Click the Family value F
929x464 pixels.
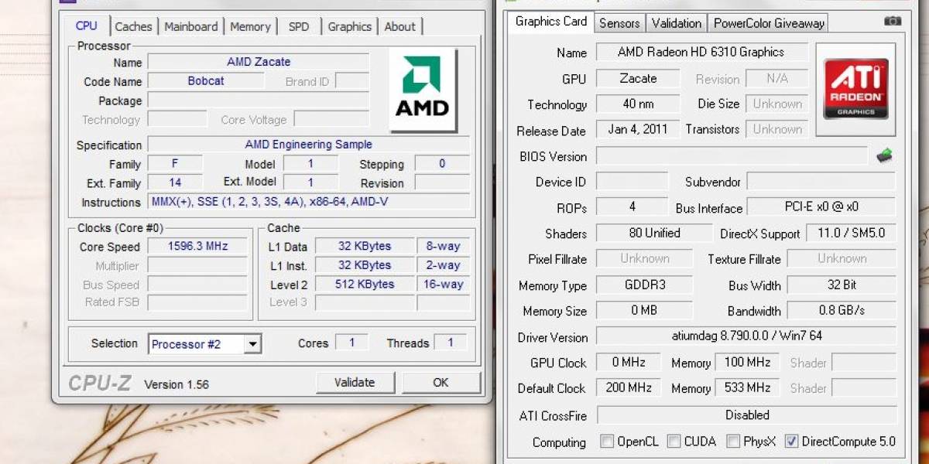(175, 163)
